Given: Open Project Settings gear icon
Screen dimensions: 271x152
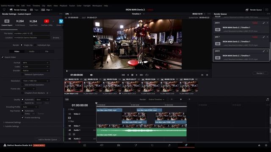Looking at the screenshot, I should click(x=266, y=145).
